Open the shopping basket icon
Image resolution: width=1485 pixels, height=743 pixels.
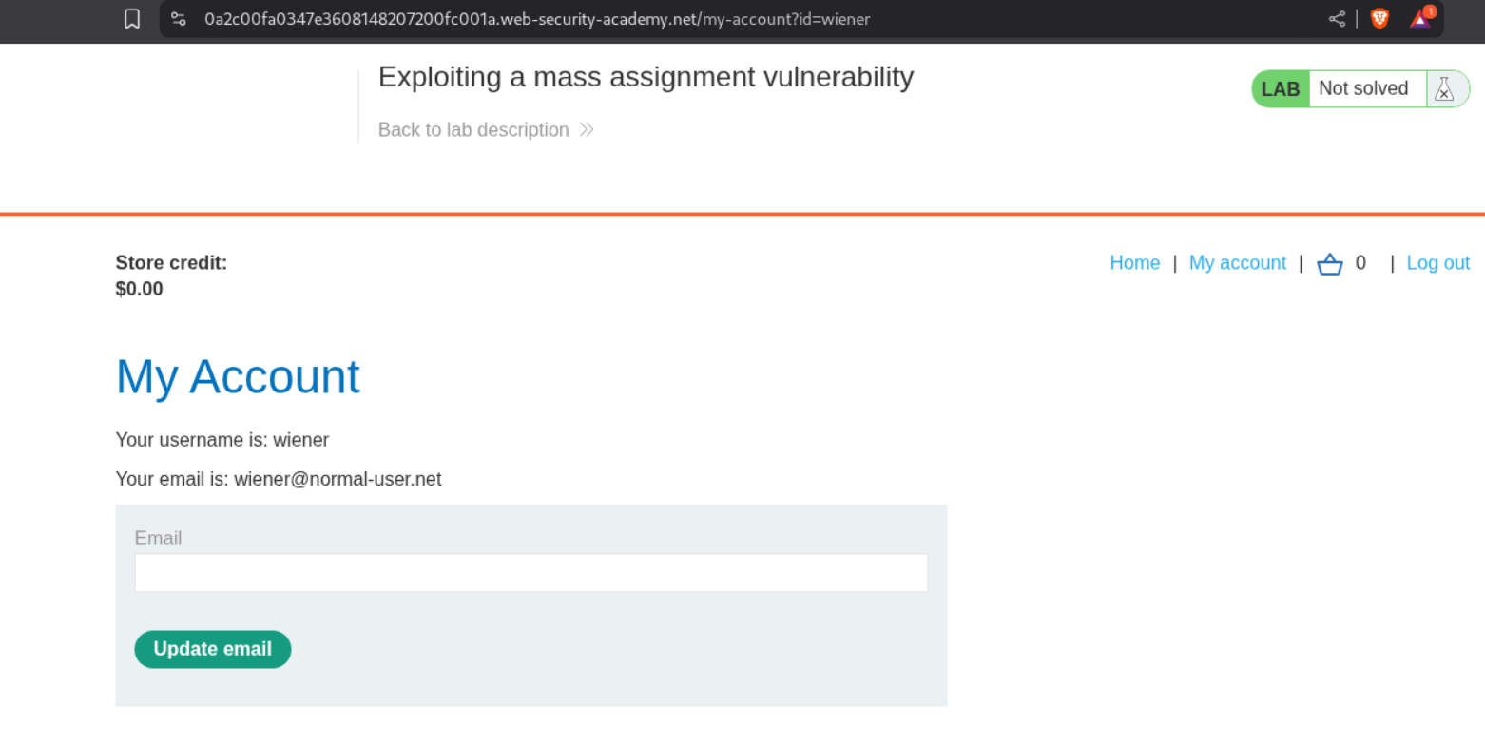(x=1329, y=264)
